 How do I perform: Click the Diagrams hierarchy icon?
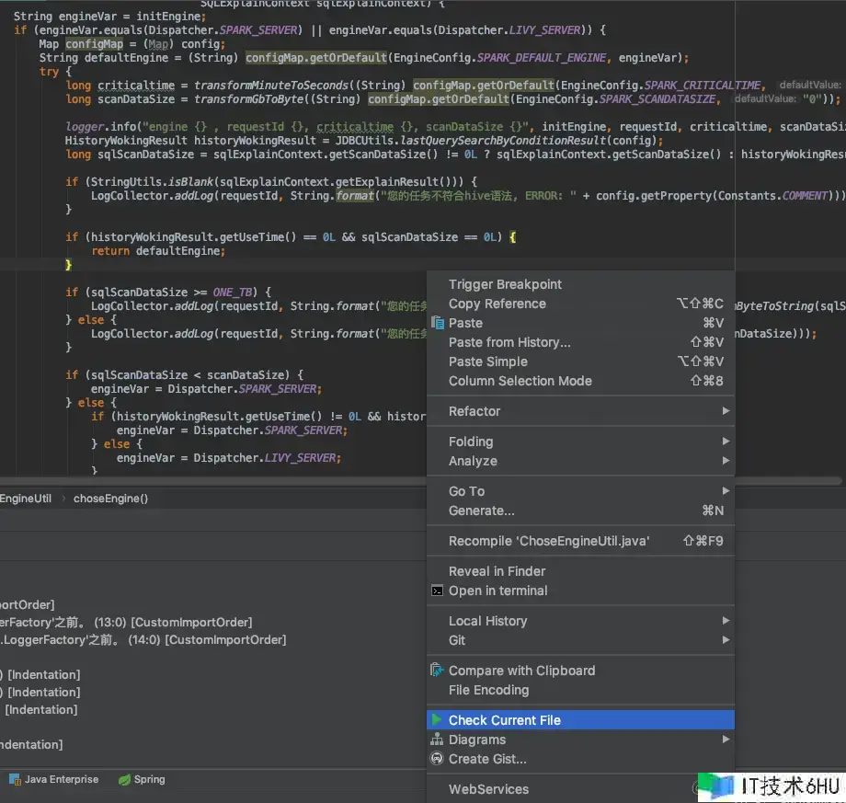point(437,740)
